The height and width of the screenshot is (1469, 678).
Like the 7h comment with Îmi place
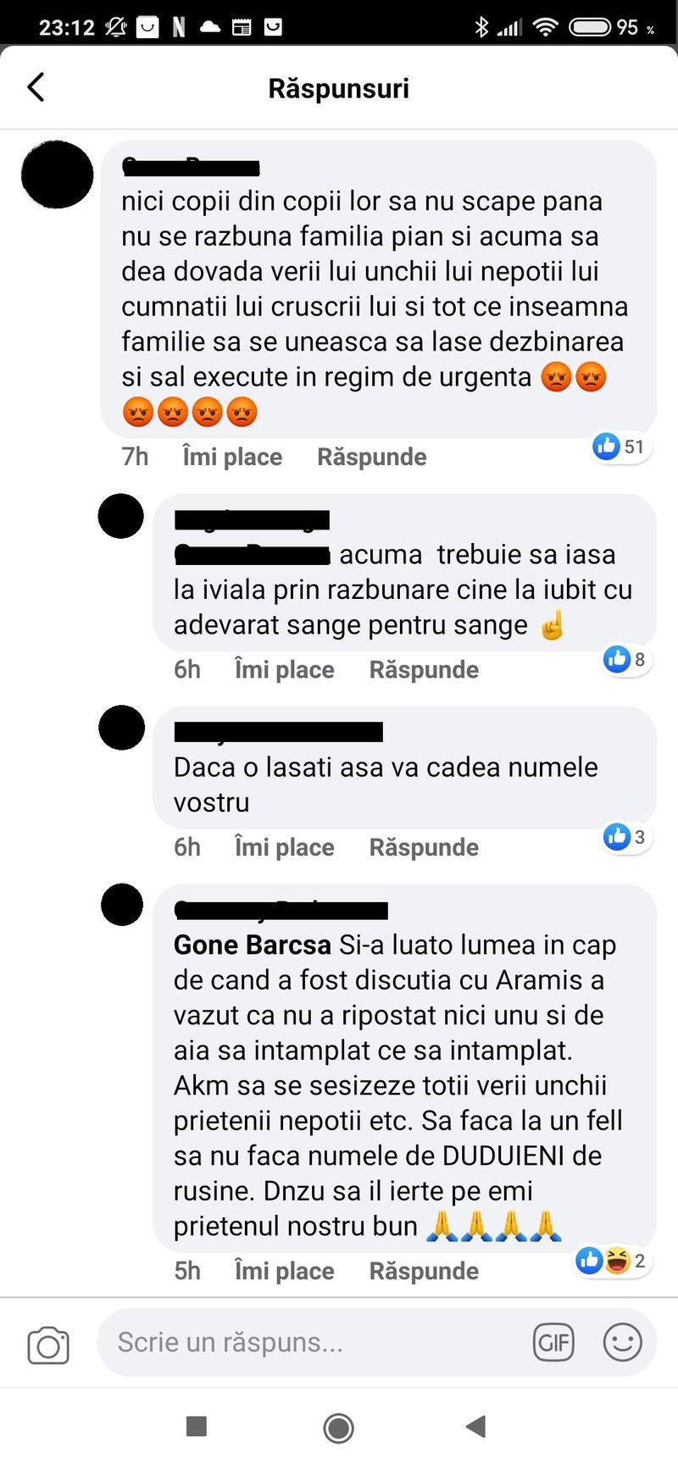click(232, 457)
